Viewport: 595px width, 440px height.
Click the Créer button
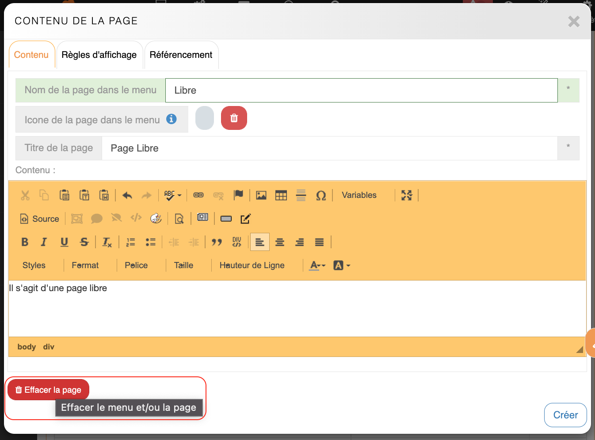point(565,415)
